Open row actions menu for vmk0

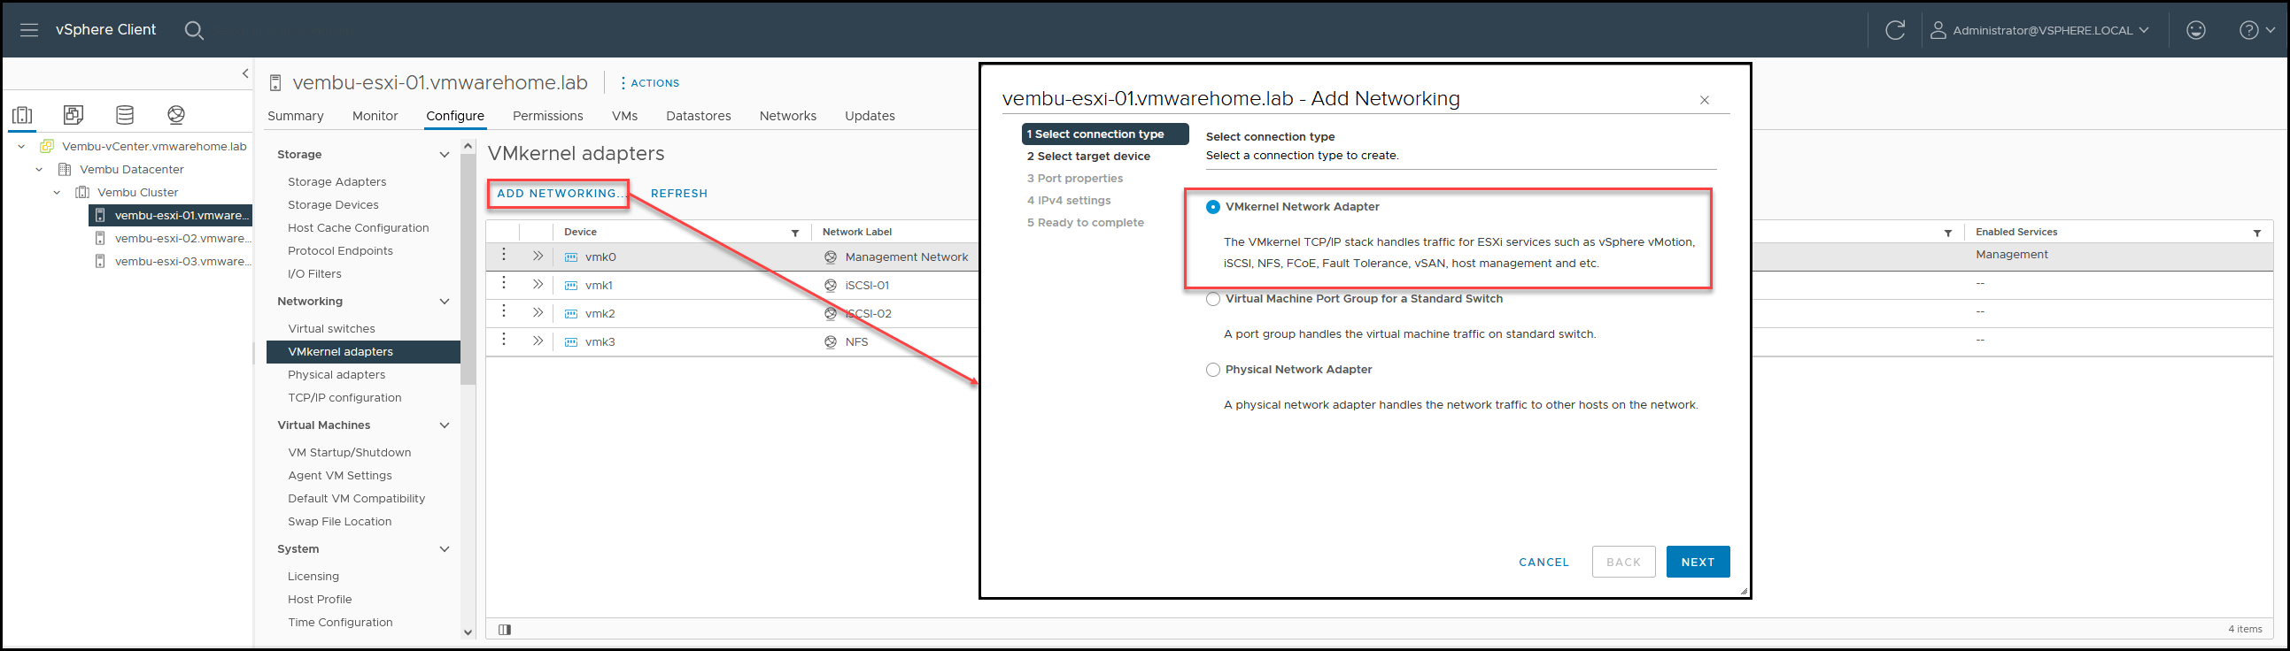coord(504,255)
